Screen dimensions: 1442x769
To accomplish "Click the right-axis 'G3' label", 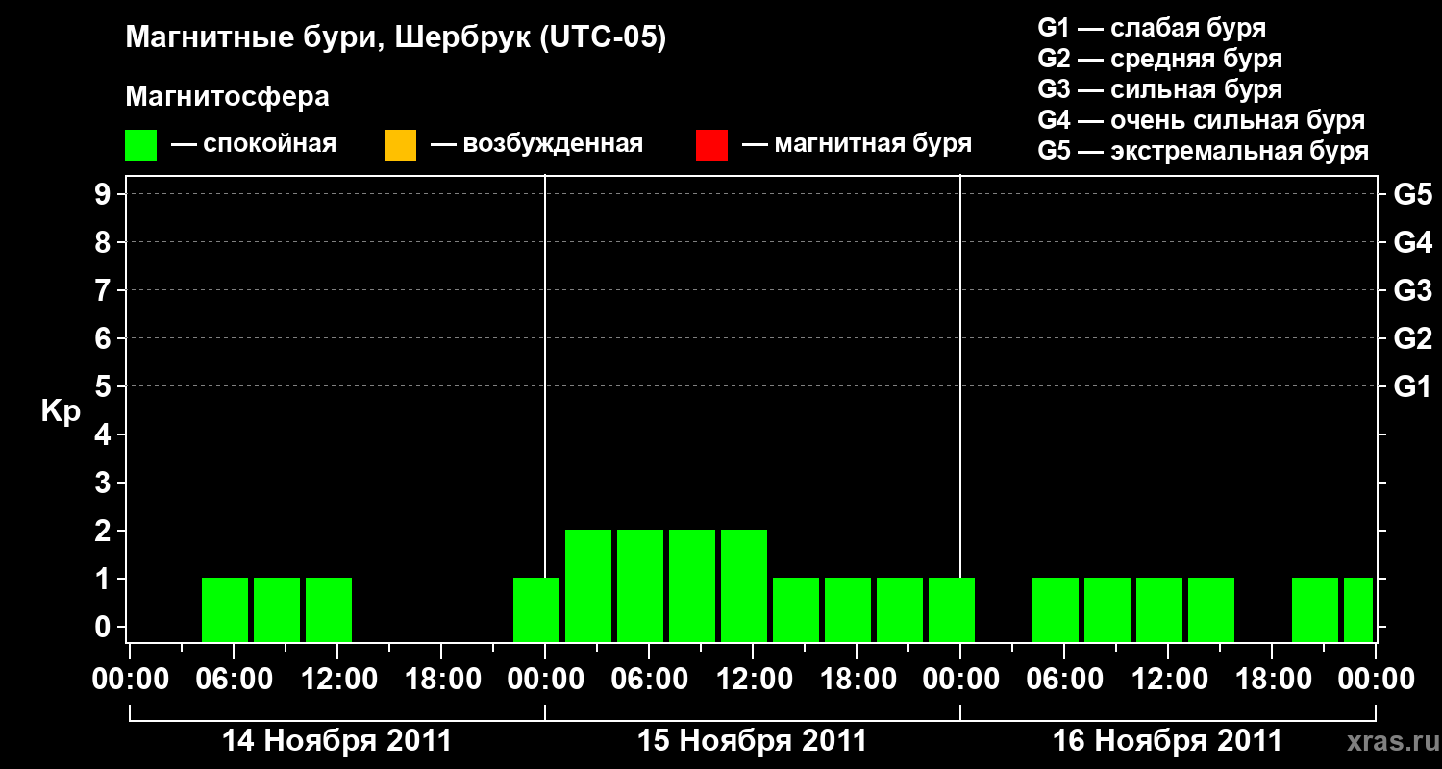I will point(1413,290).
